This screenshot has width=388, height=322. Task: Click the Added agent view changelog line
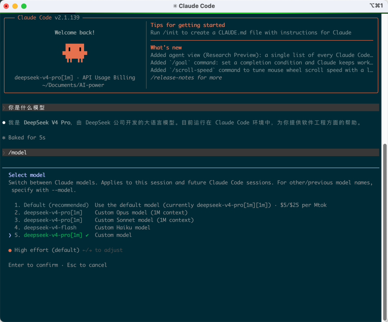pos(262,55)
